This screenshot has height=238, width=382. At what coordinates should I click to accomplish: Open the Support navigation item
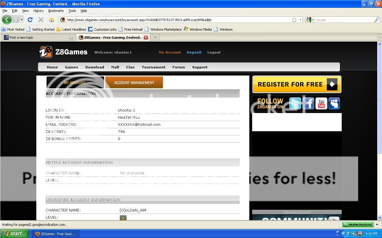click(200, 67)
